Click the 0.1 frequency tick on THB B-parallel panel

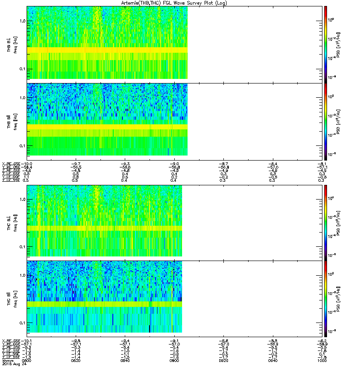[22, 145]
